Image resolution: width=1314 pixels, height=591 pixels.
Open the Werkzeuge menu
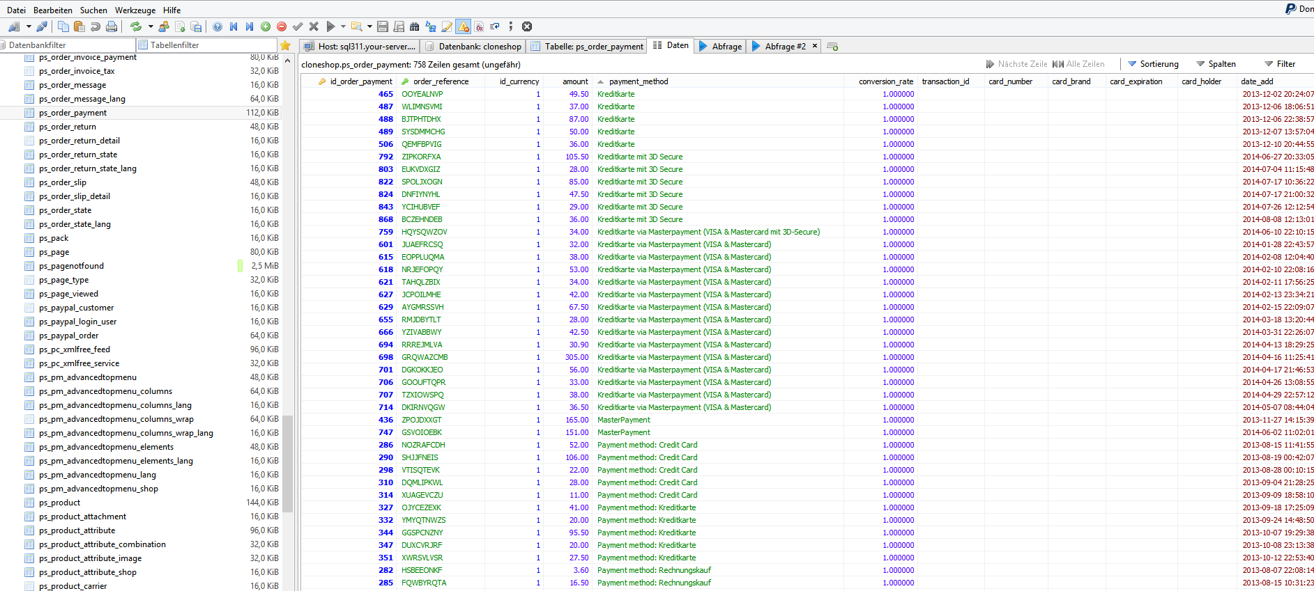coord(135,10)
